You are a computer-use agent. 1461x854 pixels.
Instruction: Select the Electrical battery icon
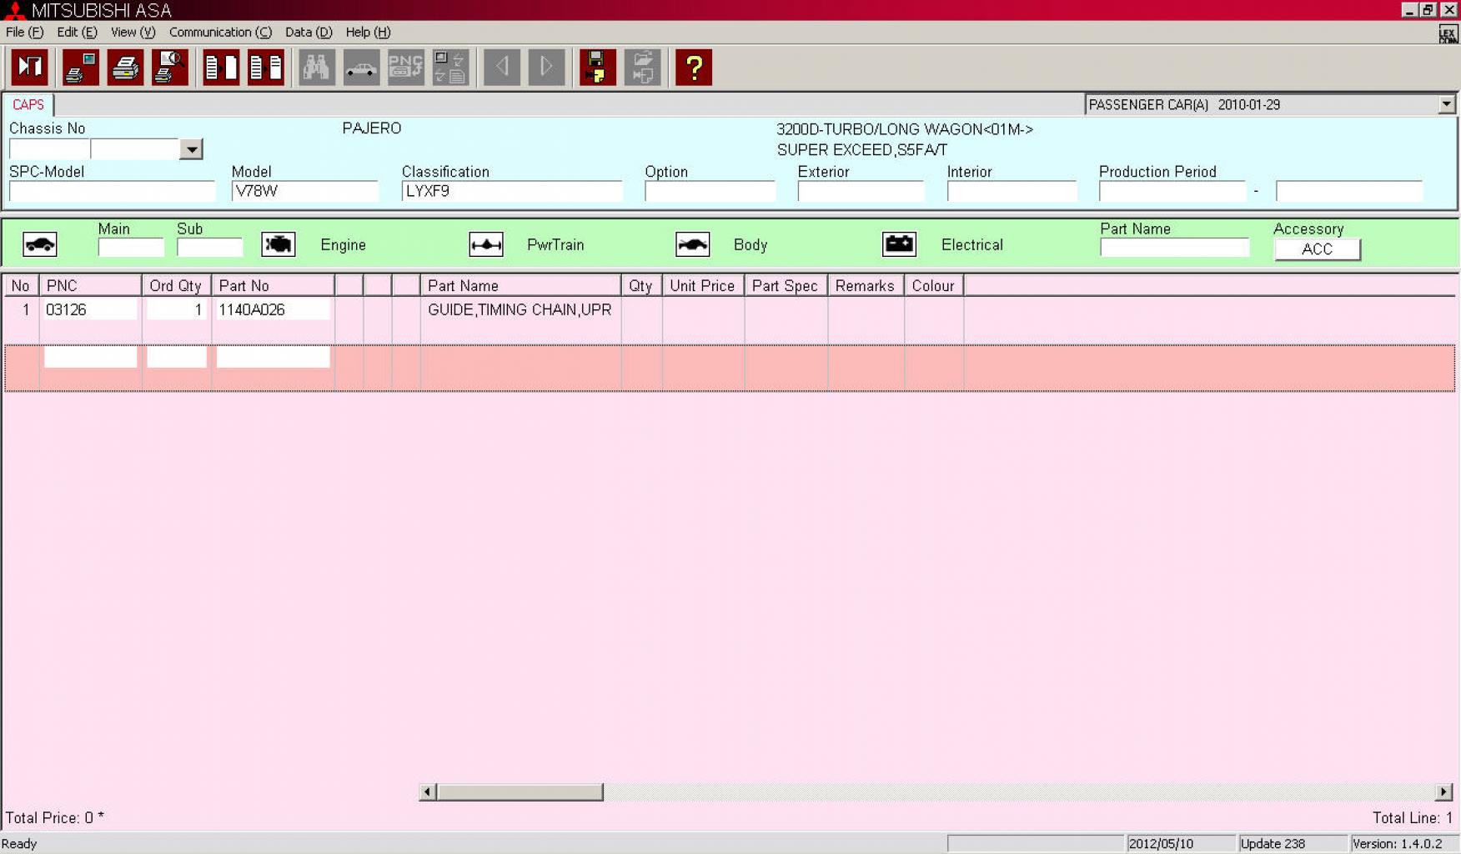click(899, 244)
